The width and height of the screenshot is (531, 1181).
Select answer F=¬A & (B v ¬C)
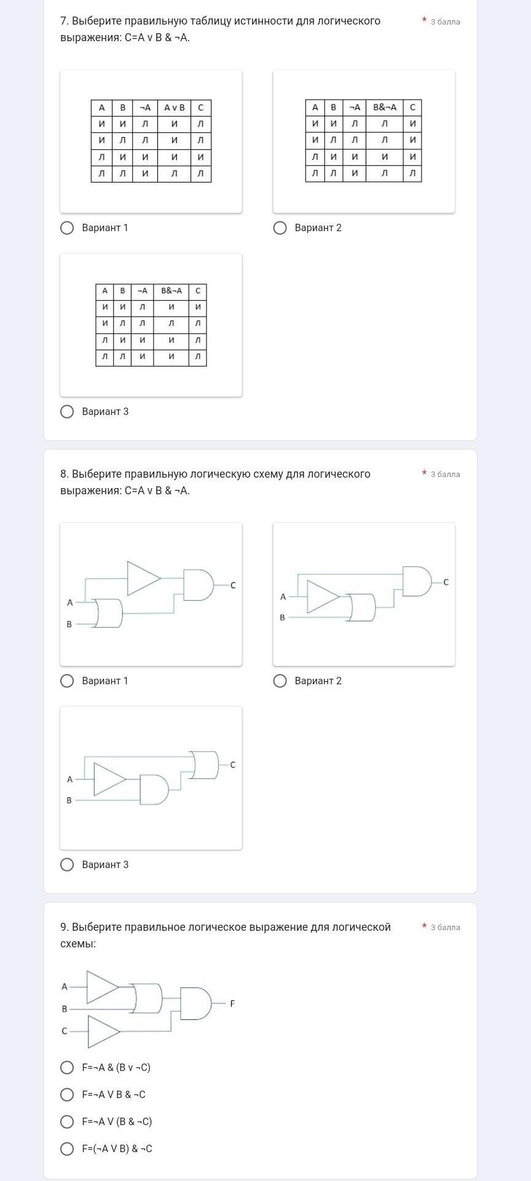click(67, 1068)
